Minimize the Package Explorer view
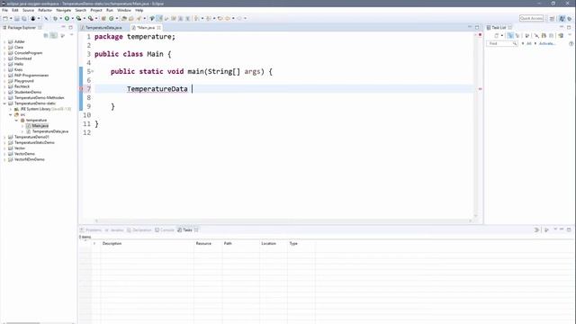Viewport: 576px width, 324px height. (x=63, y=27)
